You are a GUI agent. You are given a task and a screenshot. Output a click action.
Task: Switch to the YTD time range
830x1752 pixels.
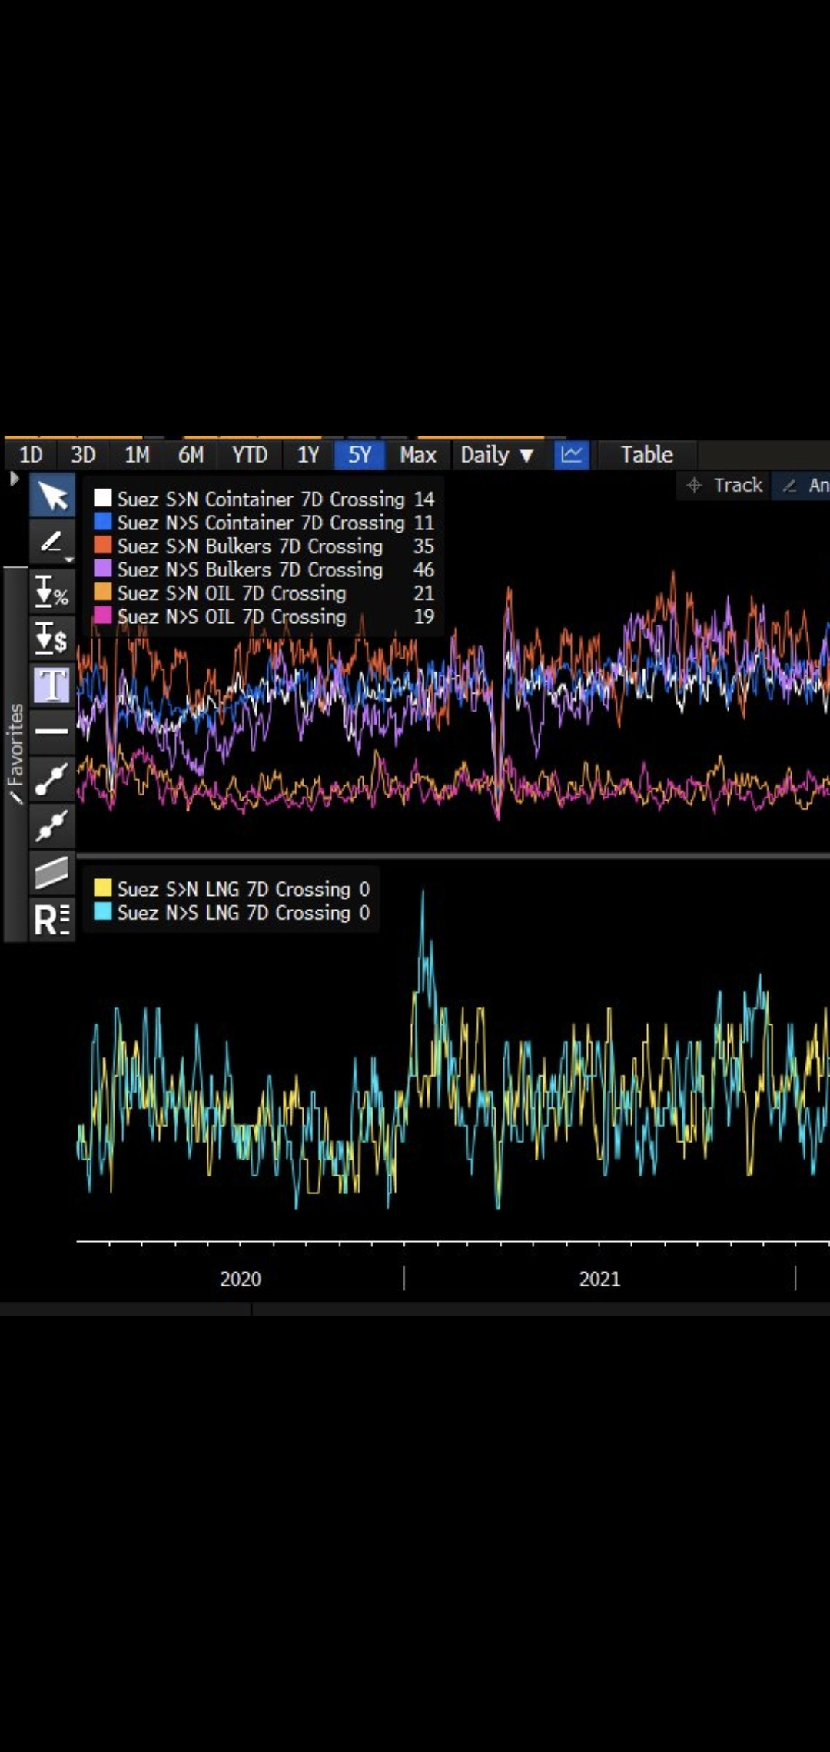coord(250,455)
